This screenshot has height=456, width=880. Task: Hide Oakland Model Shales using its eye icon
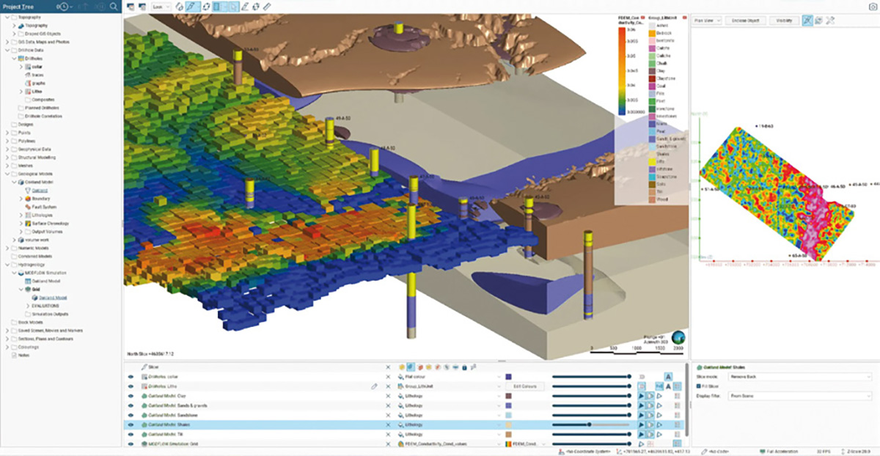point(131,424)
